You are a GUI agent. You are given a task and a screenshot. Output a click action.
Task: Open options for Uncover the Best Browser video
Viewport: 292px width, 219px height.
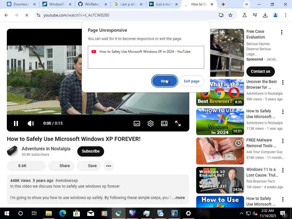point(283,82)
